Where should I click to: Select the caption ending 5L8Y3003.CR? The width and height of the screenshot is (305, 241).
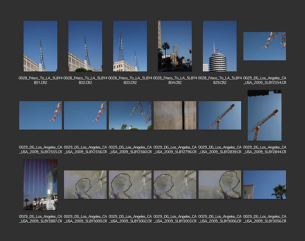pos(175,219)
